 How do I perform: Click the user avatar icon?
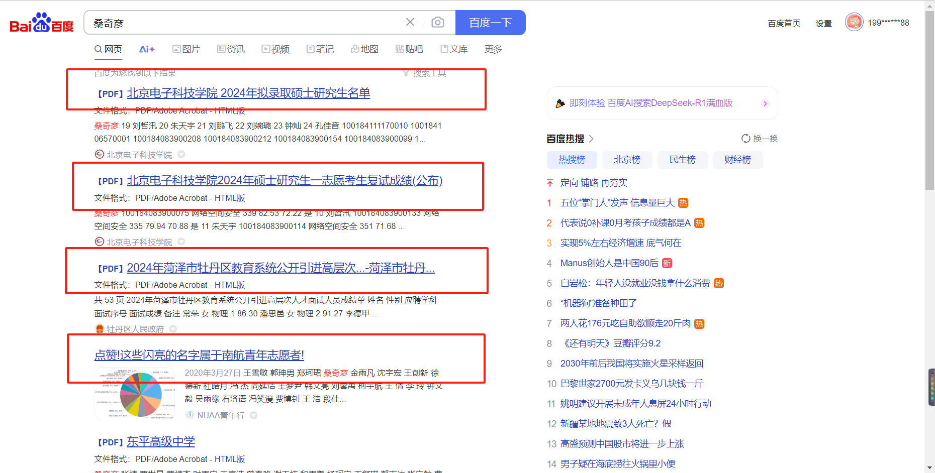pyautogui.click(x=854, y=22)
